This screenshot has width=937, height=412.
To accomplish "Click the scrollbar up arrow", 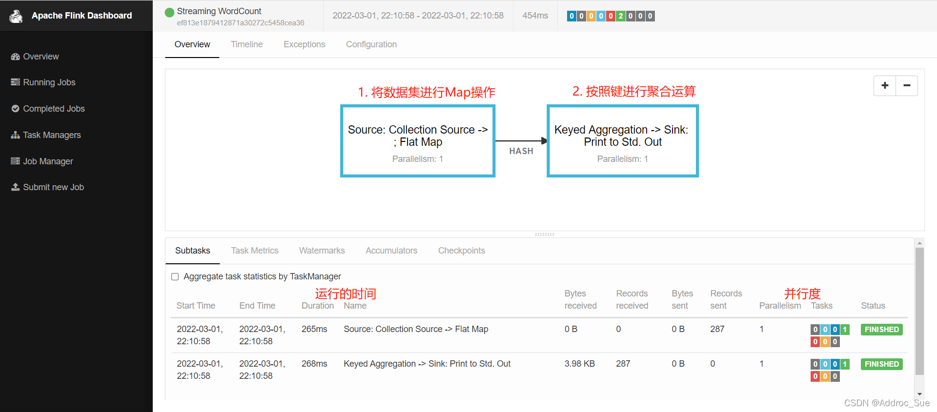I will click(x=919, y=243).
